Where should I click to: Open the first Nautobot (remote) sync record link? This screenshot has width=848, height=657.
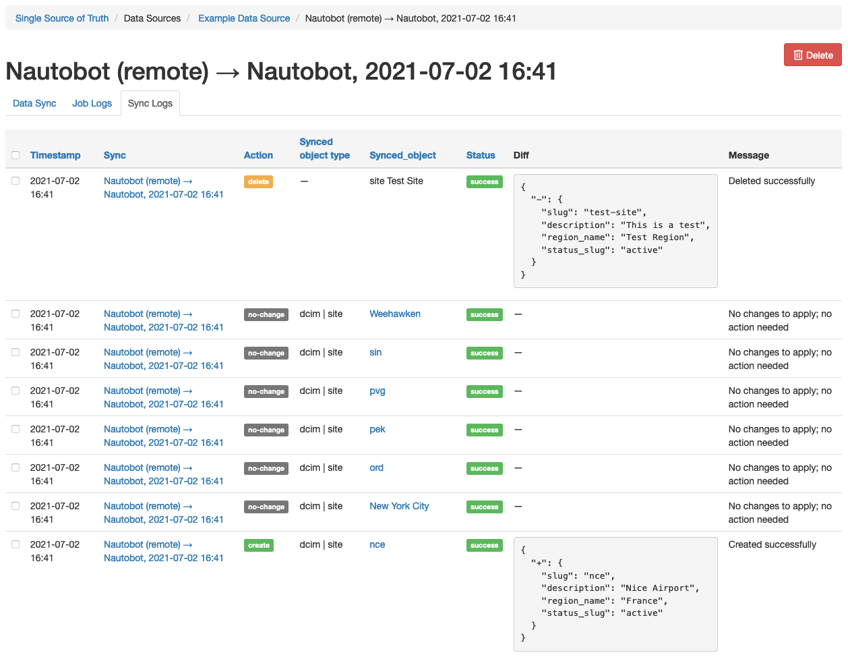point(163,188)
